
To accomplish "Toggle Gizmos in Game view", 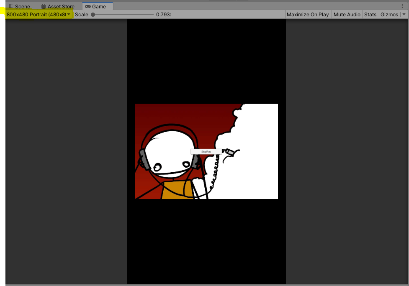I will pyautogui.click(x=389, y=15).
